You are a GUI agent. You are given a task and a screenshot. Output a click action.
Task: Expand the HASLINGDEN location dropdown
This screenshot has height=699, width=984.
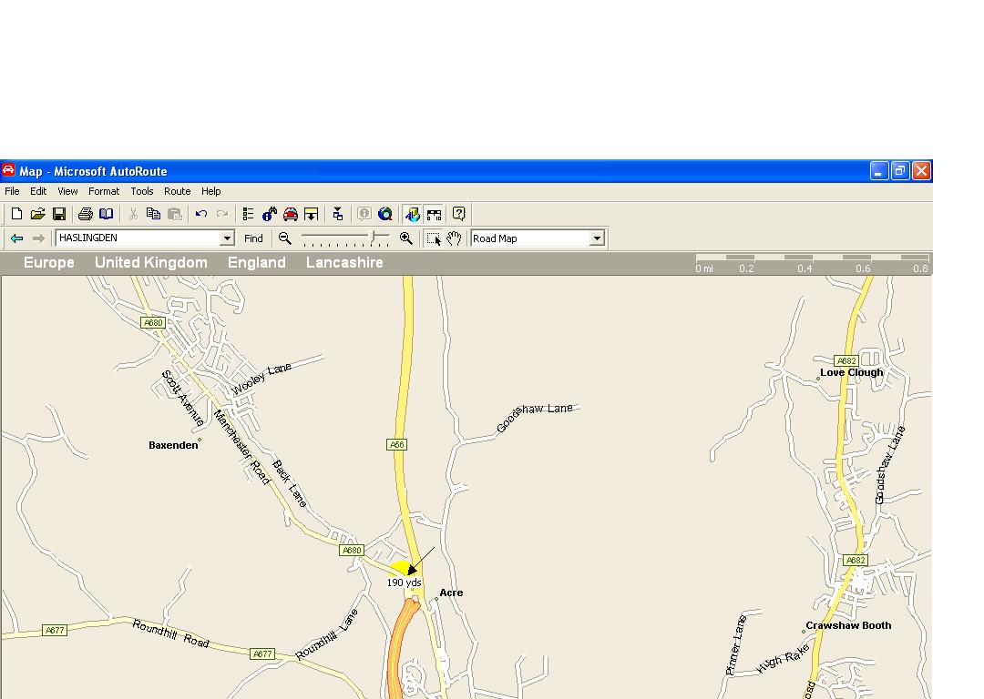[228, 238]
